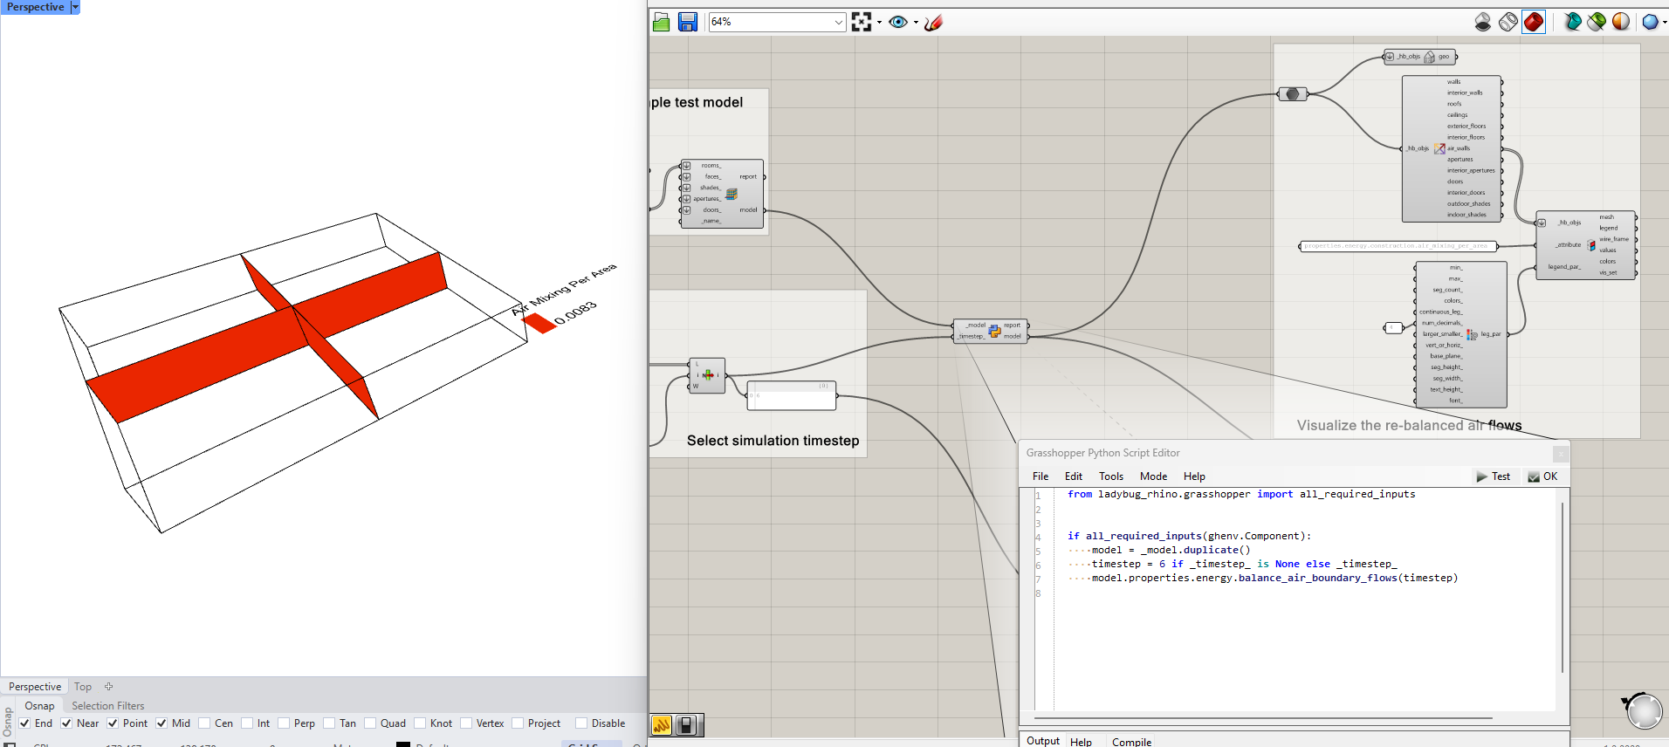The image size is (1669, 747).
Task: Expand the eye named views dropdown arrow
Action: click(916, 23)
